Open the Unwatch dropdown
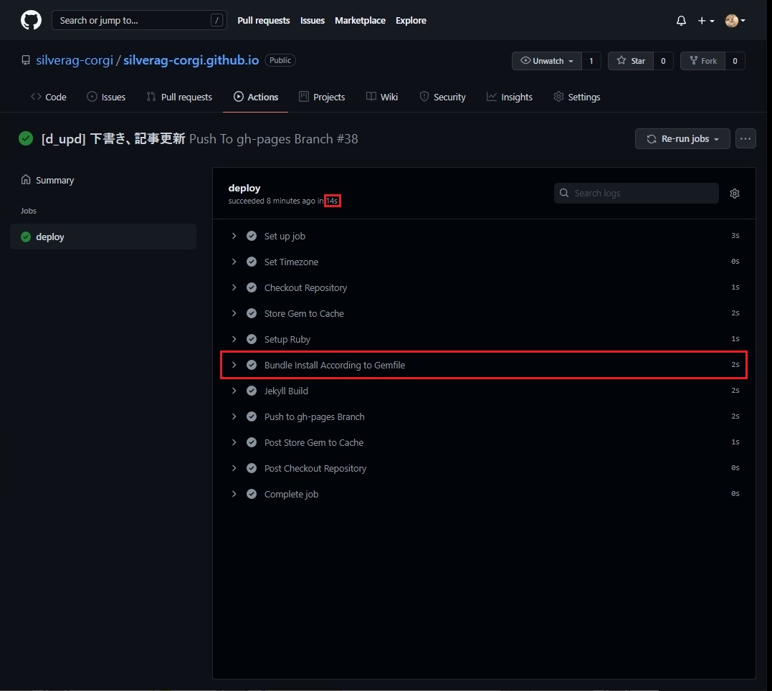The image size is (772, 691). tap(546, 61)
